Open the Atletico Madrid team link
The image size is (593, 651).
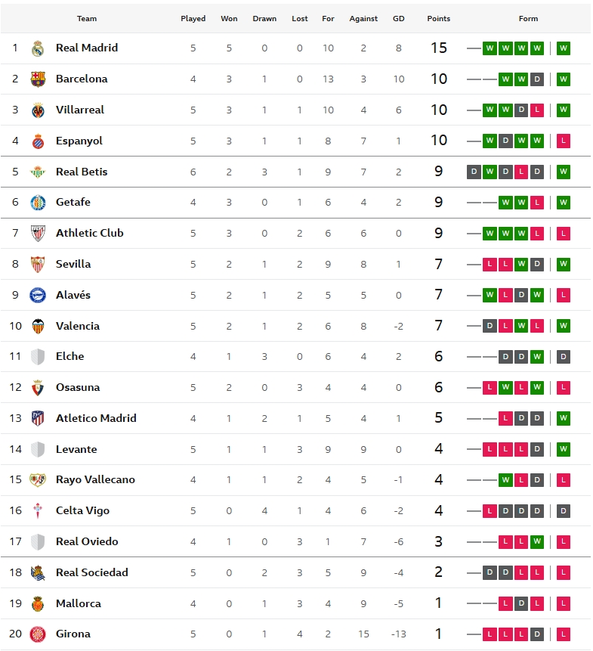[96, 418]
